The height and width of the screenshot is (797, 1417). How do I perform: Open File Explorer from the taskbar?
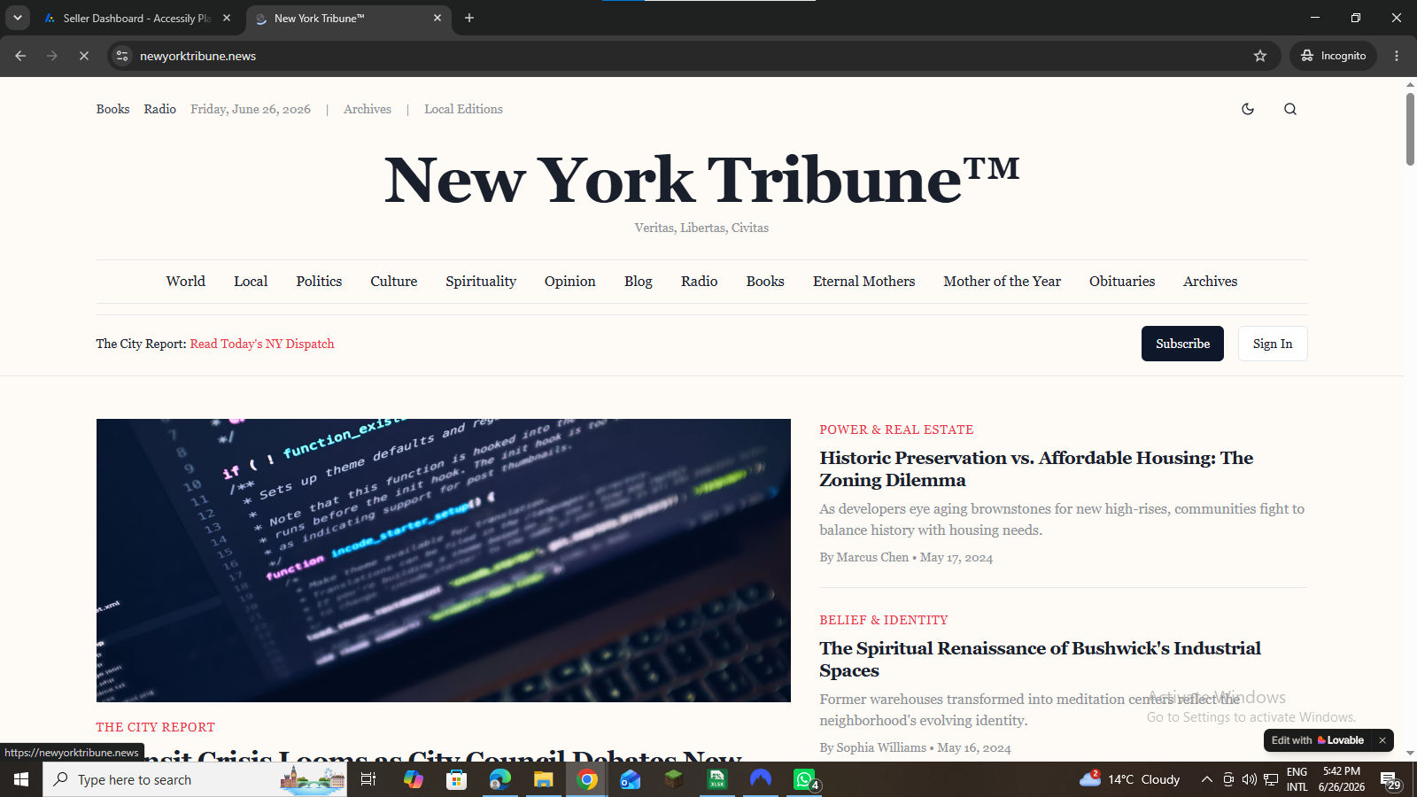543,779
